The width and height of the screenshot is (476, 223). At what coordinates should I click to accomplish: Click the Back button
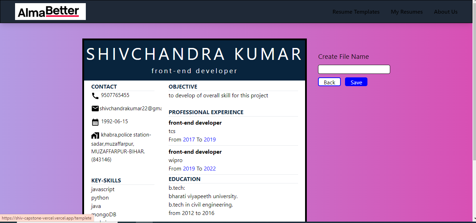pyautogui.click(x=329, y=82)
